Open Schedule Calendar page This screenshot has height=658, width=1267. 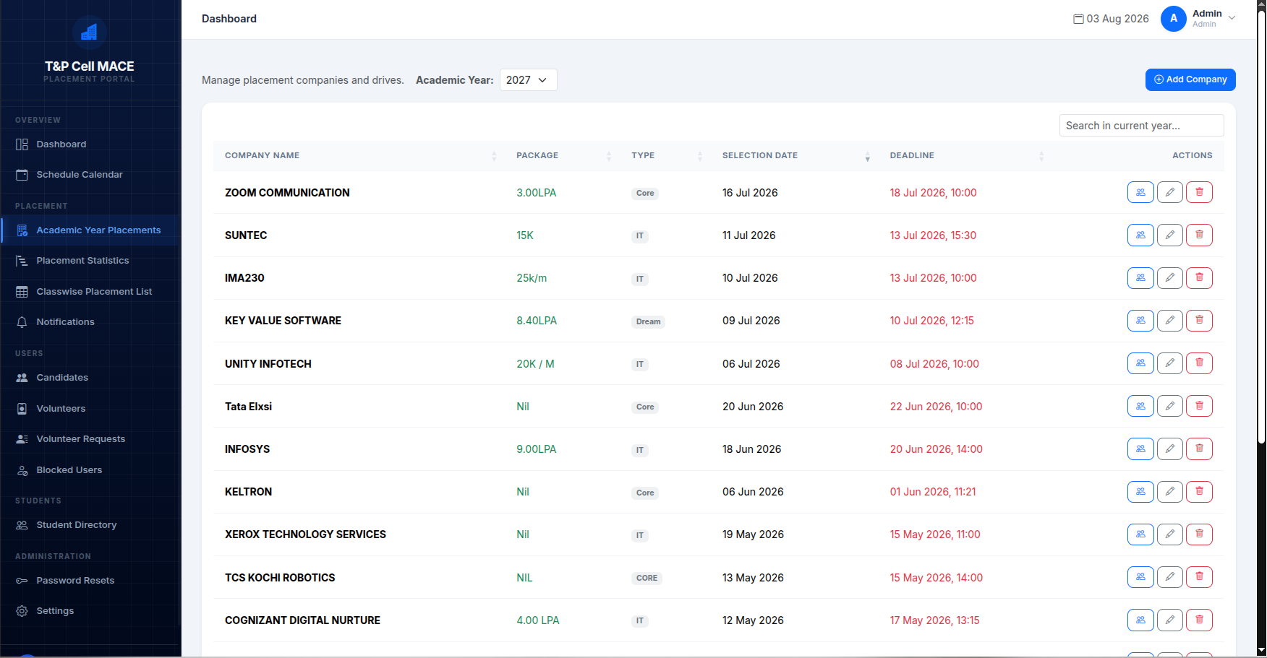pos(90,175)
